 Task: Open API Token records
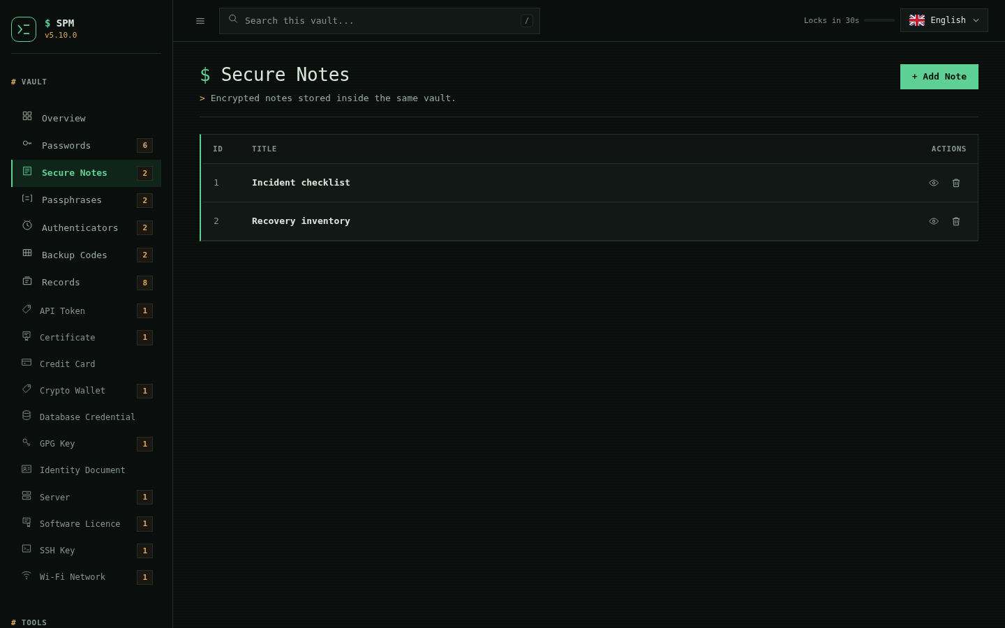(x=87, y=311)
